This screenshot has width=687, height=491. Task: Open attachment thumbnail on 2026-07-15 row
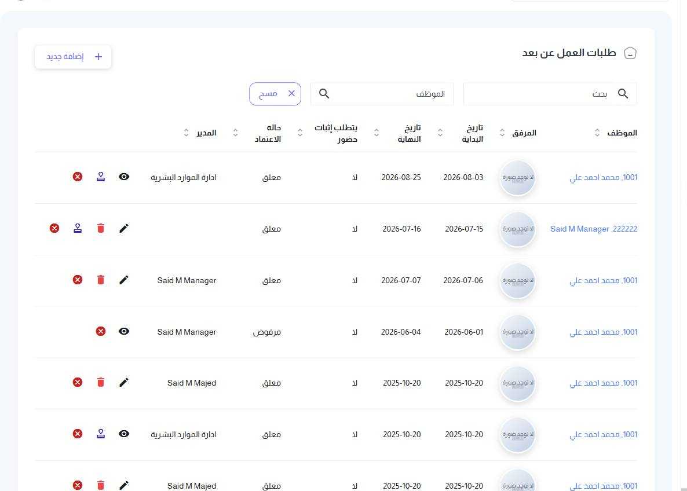[x=517, y=229]
